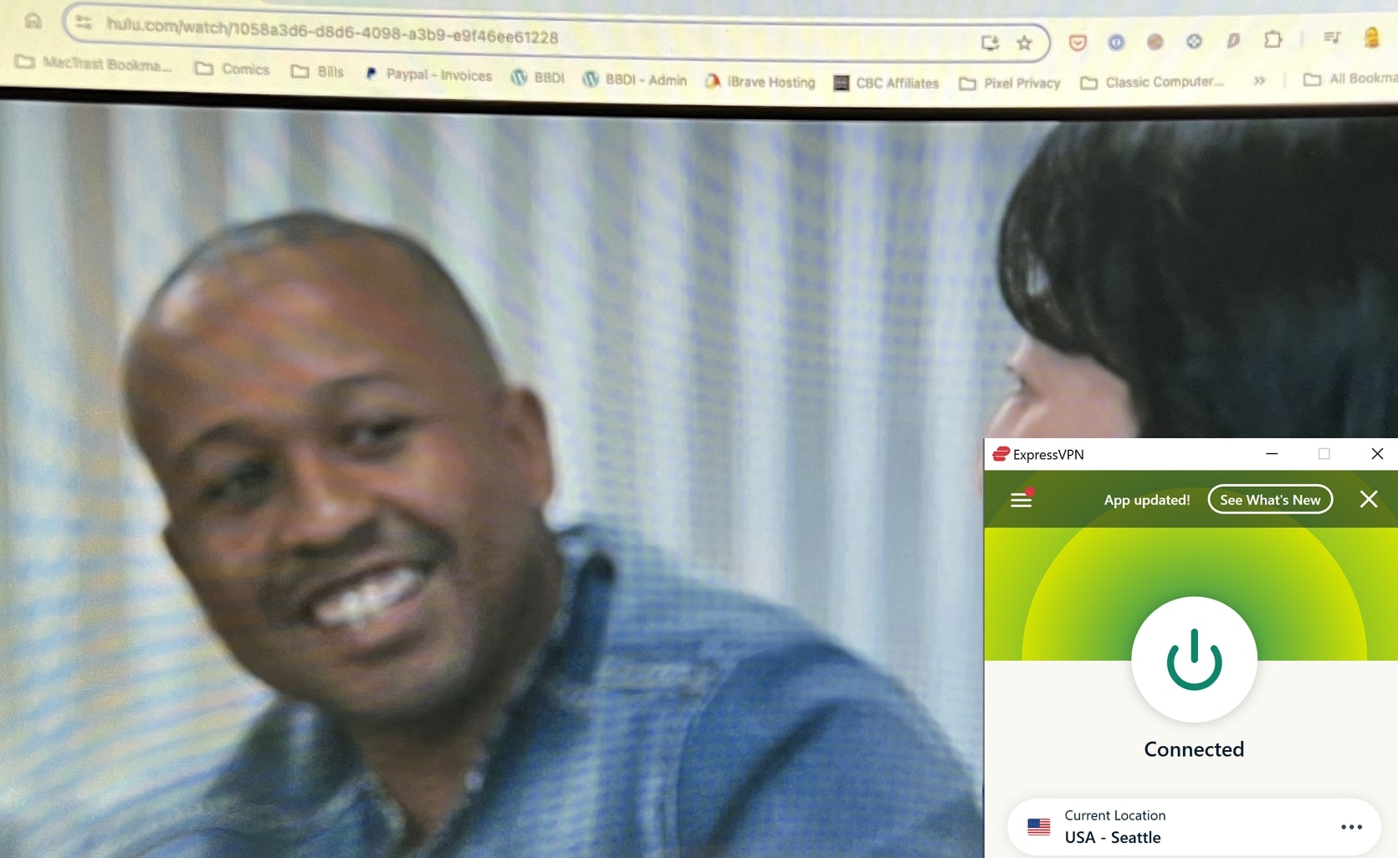Open the iBrave Hosting bookmark

click(x=760, y=82)
